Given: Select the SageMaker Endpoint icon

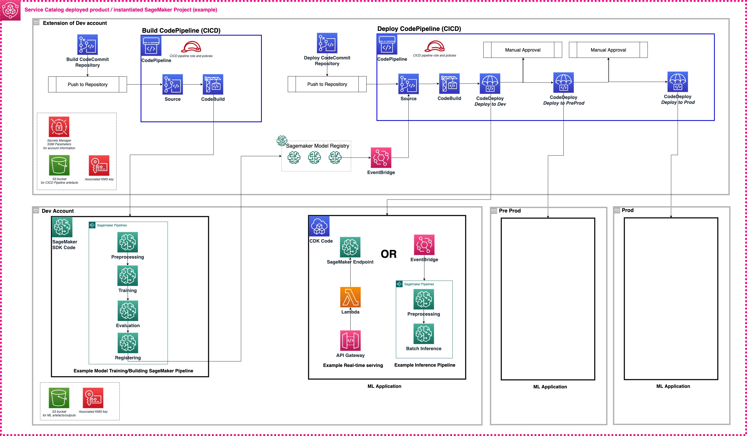Looking at the screenshot, I should 350,247.
